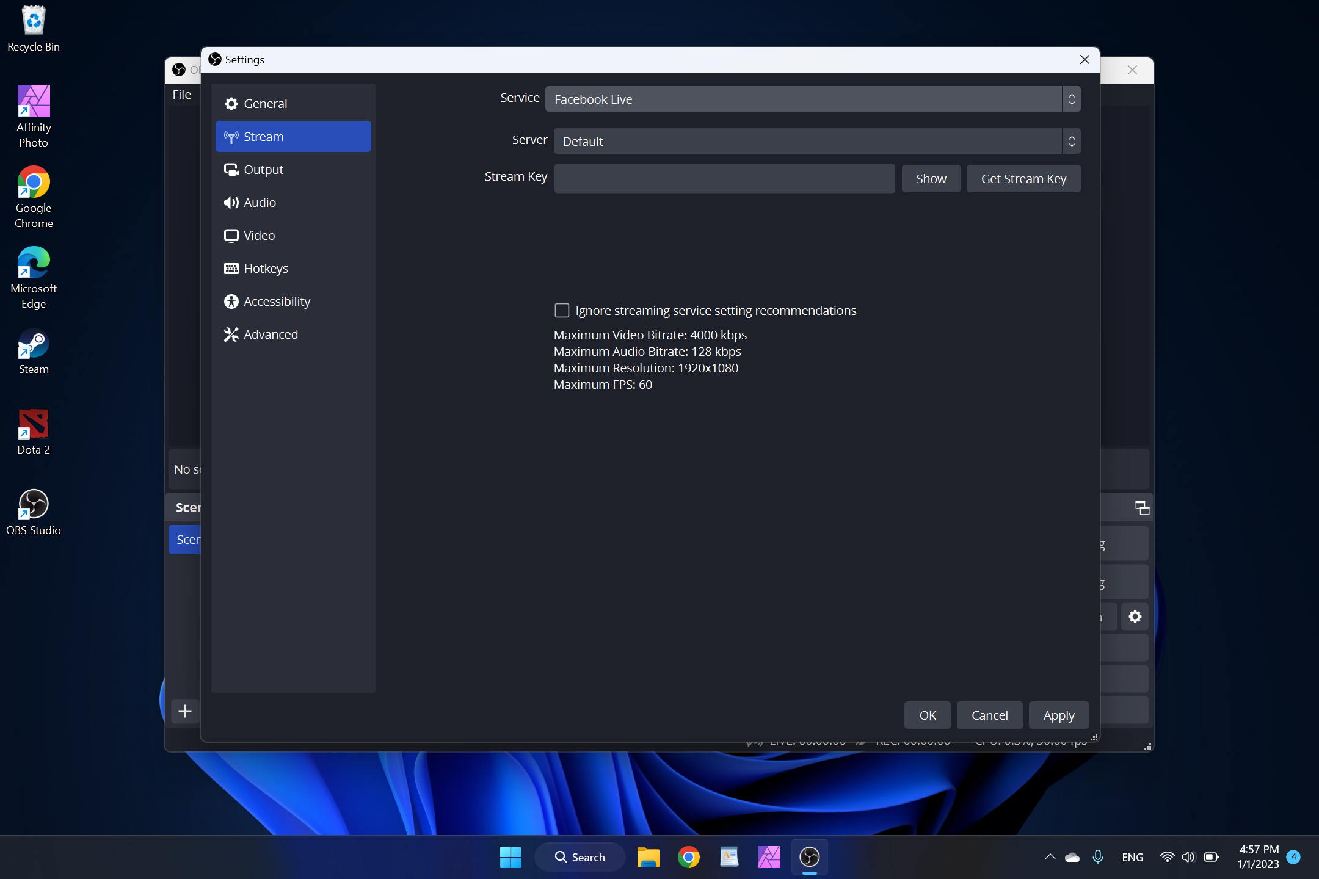Open the File menu in OBS window

[182, 94]
